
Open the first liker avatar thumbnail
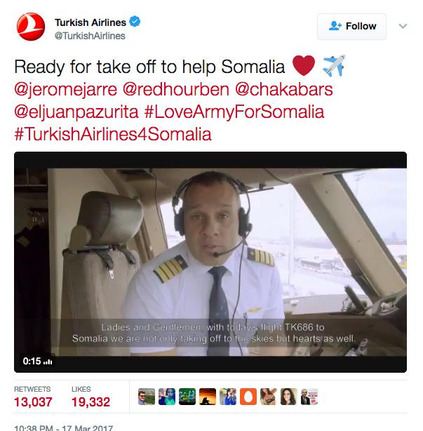[x=147, y=397]
